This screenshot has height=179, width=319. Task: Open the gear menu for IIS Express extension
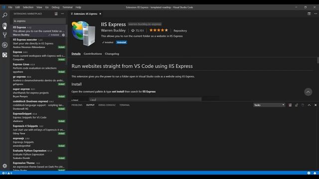(63, 35)
